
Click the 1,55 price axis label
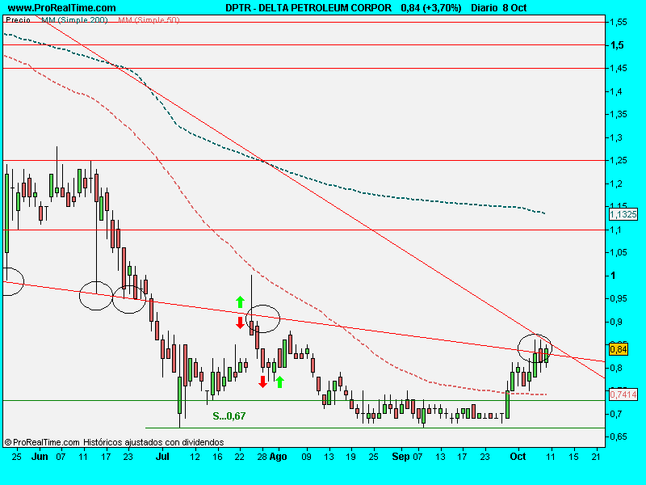point(619,23)
